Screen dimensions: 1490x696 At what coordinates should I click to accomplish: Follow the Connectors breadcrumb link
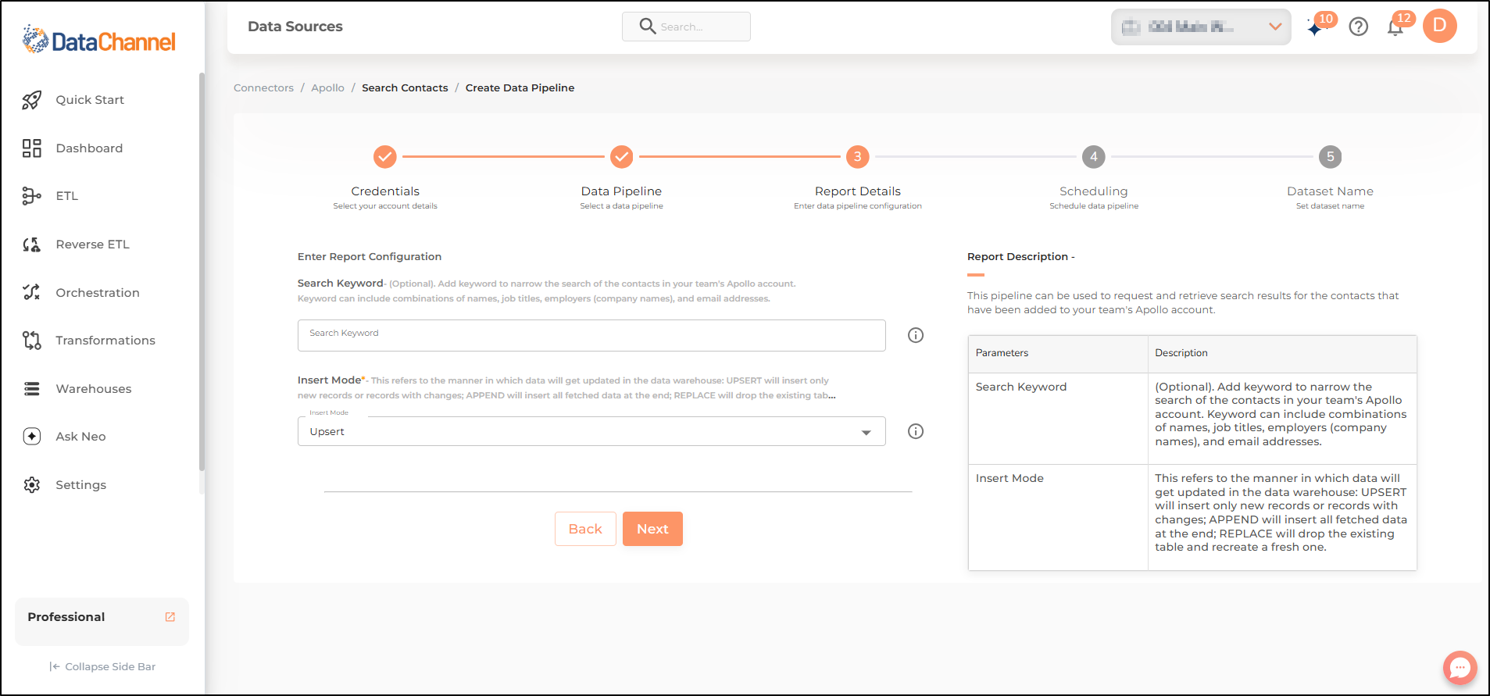(x=263, y=87)
